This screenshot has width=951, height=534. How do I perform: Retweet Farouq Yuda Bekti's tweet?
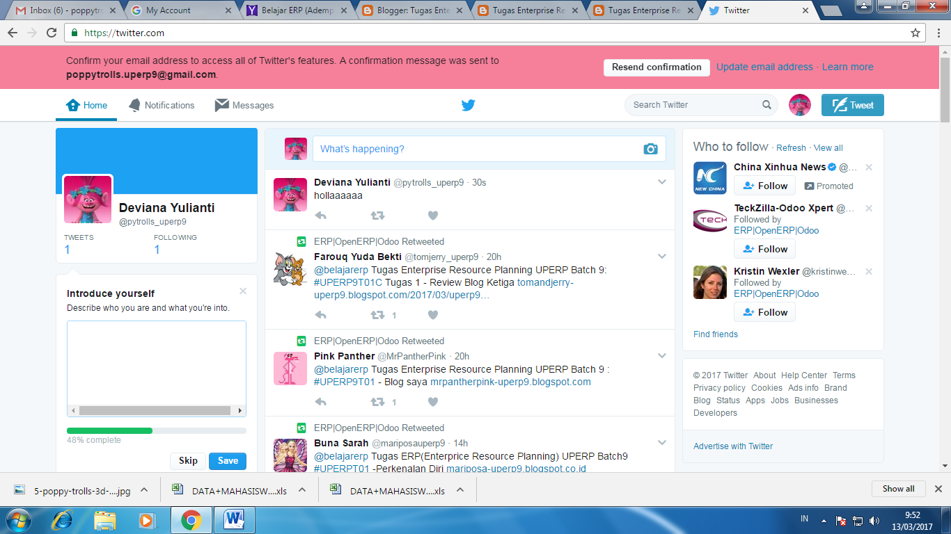pyautogui.click(x=377, y=315)
